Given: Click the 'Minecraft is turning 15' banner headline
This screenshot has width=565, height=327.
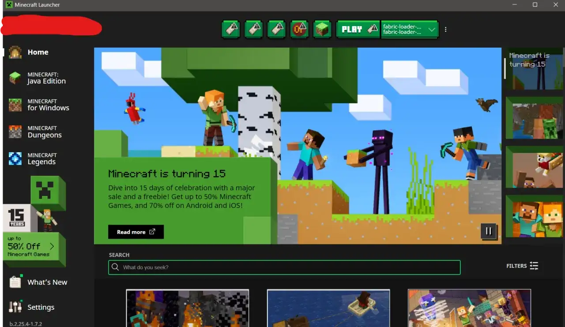Looking at the screenshot, I should 167,173.
